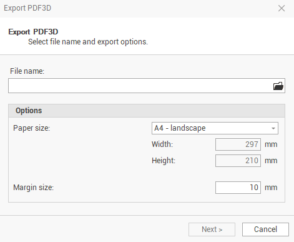Click the bold Export PDF3D heading

[33, 32]
